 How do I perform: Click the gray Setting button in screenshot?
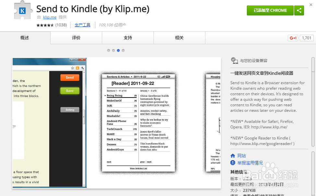coord(70,110)
